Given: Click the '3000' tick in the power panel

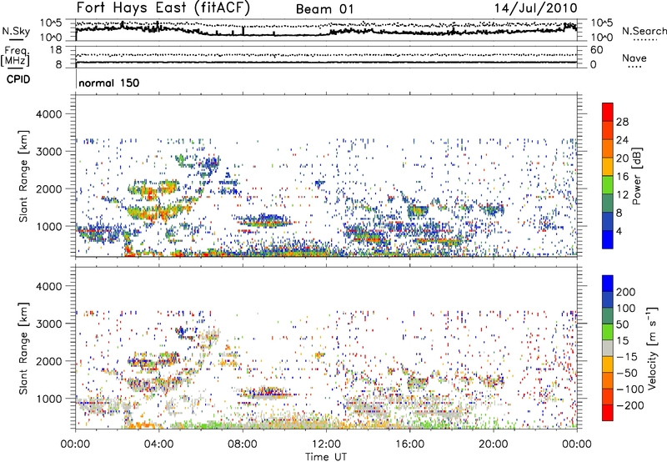Looking at the screenshot, I should coord(48,152).
